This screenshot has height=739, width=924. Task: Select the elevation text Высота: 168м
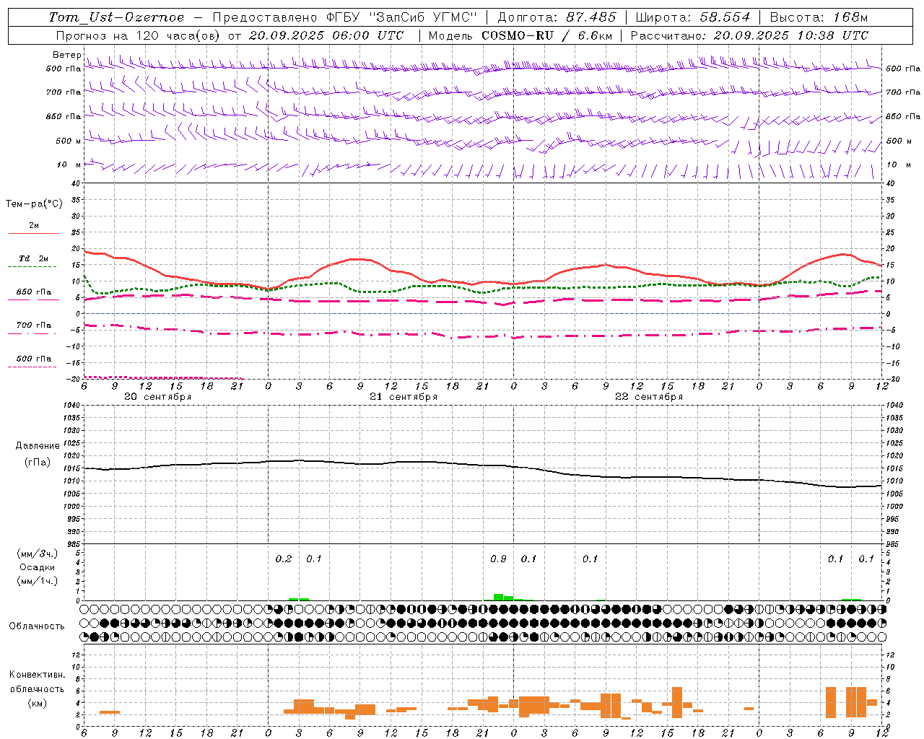tap(819, 17)
